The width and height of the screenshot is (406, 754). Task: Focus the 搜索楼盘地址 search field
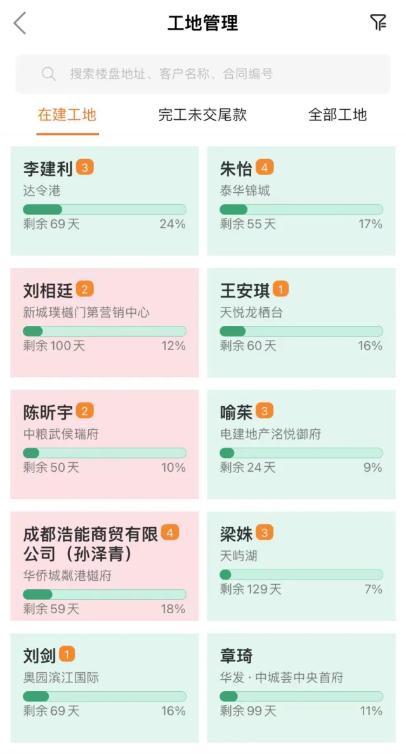[x=203, y=74]
